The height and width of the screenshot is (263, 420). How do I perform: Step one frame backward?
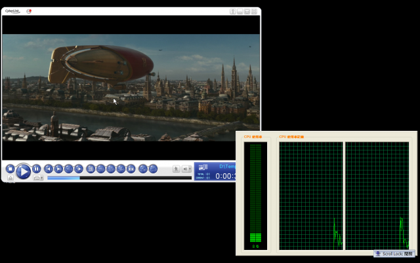pos(68,169)
